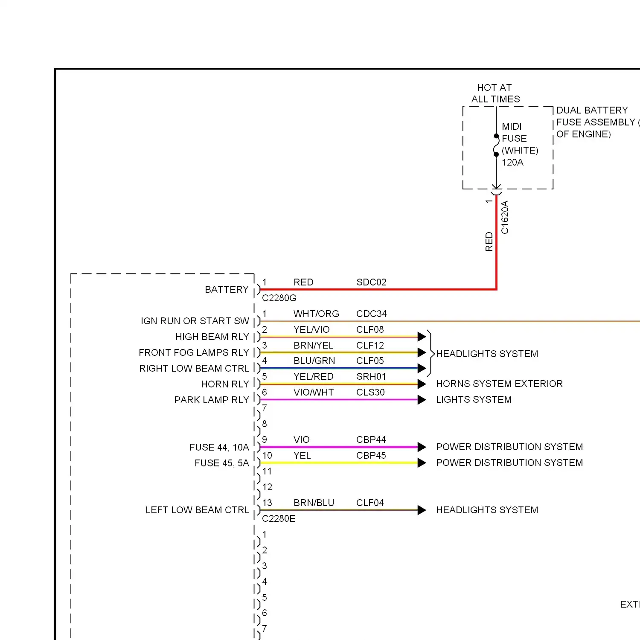
Task: Select circuit code CBP44
Action: (371, 439)
